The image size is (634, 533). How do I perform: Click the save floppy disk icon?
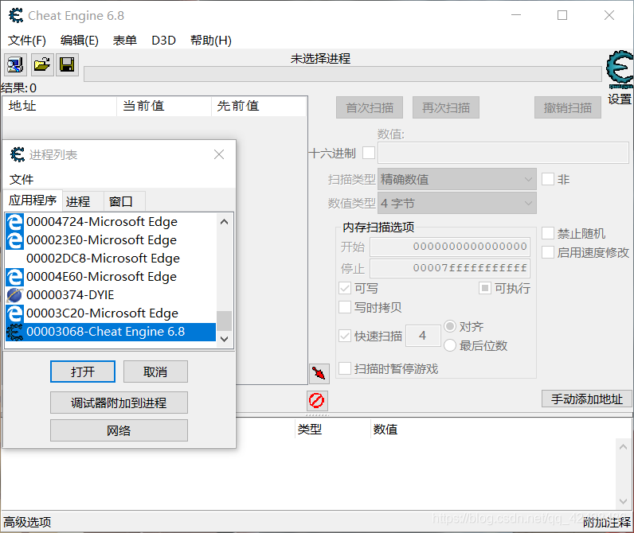67,64
